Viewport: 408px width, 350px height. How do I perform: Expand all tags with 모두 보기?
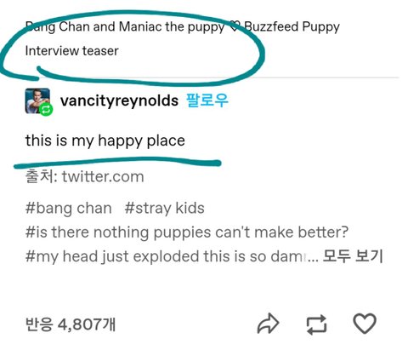click(353, 256)
